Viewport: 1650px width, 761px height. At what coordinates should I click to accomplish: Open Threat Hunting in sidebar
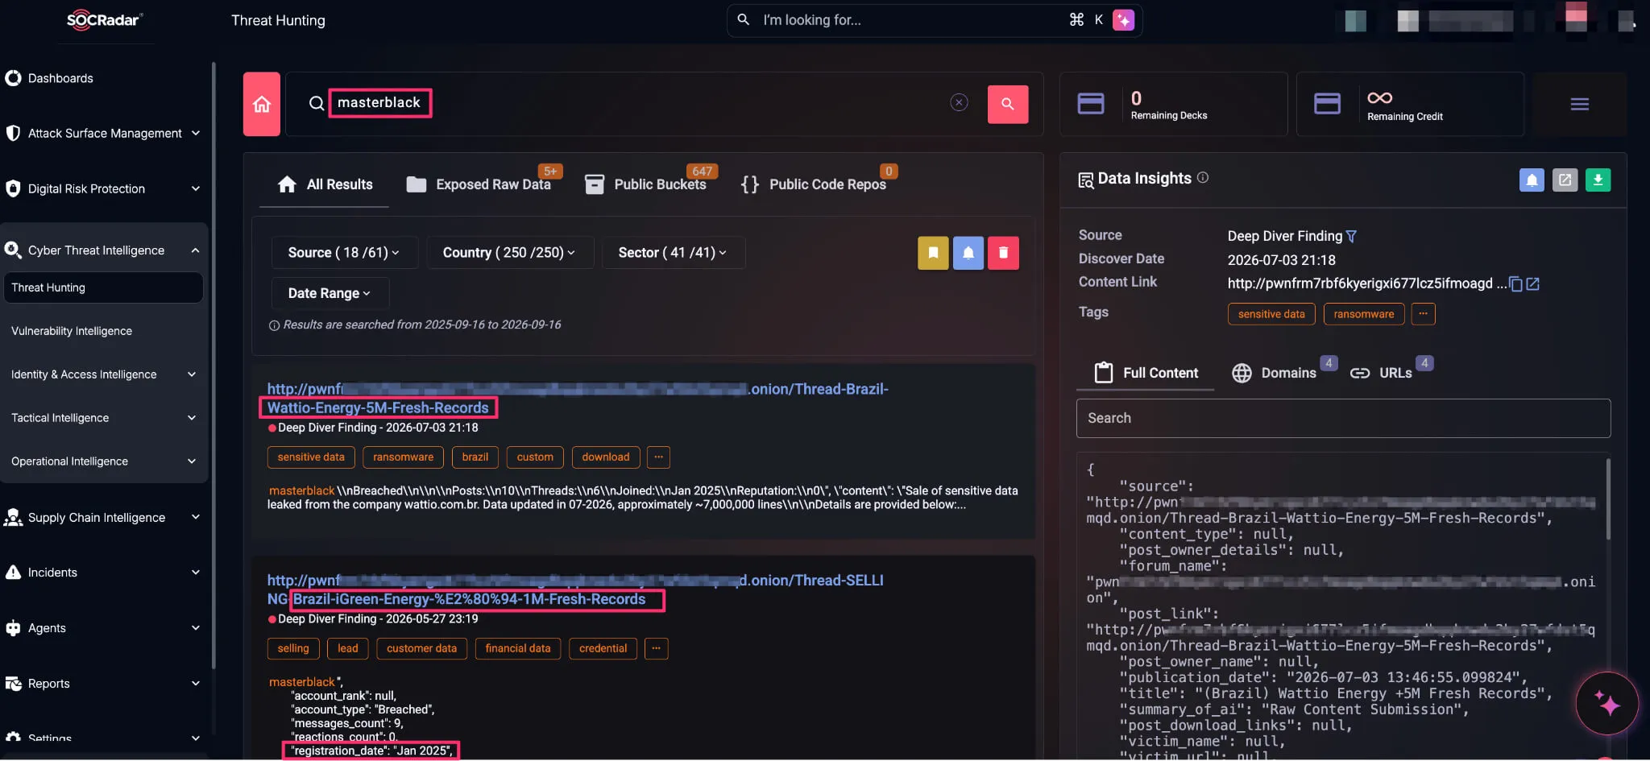103,287
